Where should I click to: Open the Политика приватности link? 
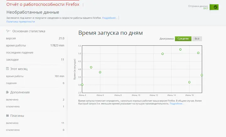[21, 22]
